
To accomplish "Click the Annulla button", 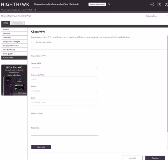I will [132, 158].
